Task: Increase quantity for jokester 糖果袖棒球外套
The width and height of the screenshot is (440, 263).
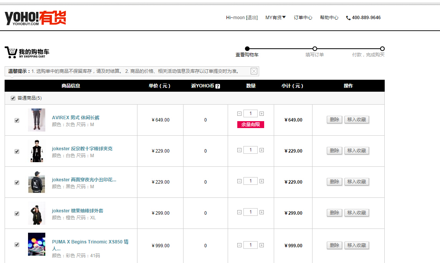Action: pyautogui.click(x=261, y=212)
